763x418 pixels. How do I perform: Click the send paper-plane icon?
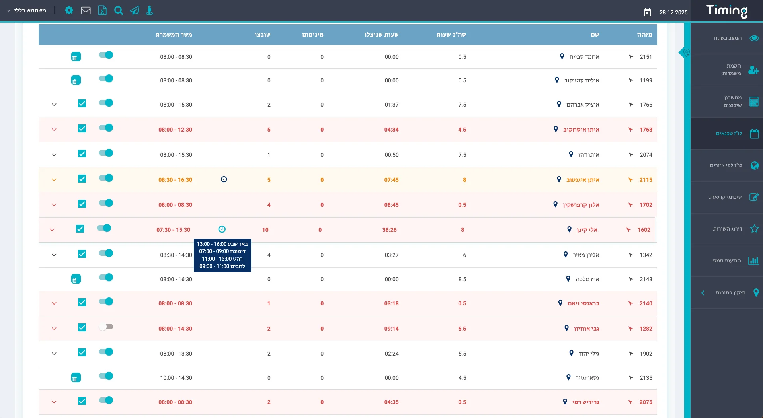134,10
